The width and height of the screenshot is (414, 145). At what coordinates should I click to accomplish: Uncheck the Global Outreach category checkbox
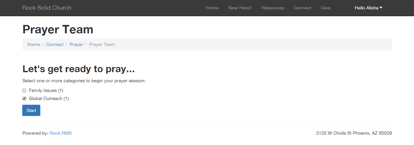[24, 98]
